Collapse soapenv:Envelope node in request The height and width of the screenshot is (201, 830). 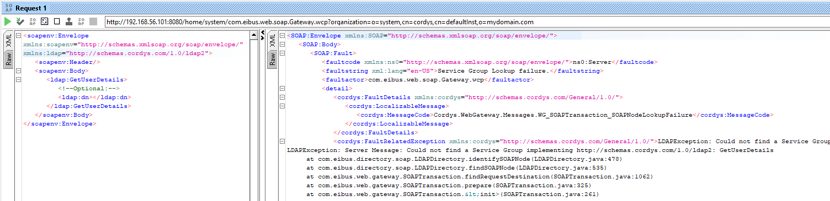click(18, 36)
